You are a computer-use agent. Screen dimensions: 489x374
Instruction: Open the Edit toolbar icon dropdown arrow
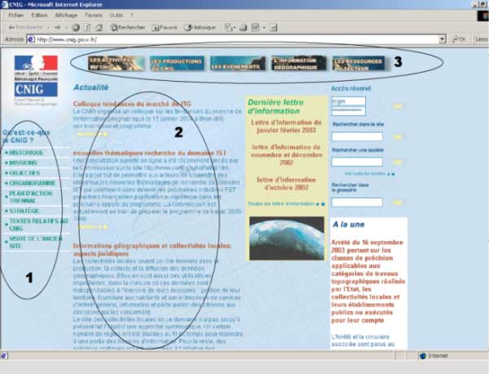264,28
